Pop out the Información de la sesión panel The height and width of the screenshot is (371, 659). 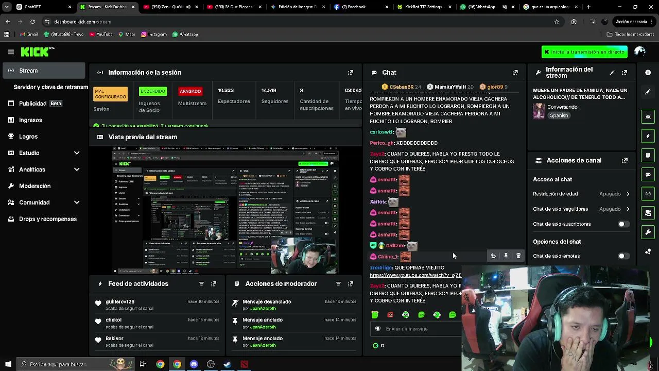[x=351, y=73]
